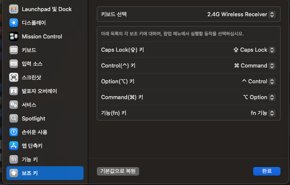
Task: Select 입력 소스 in the sidebar
Action: (32, 64)
